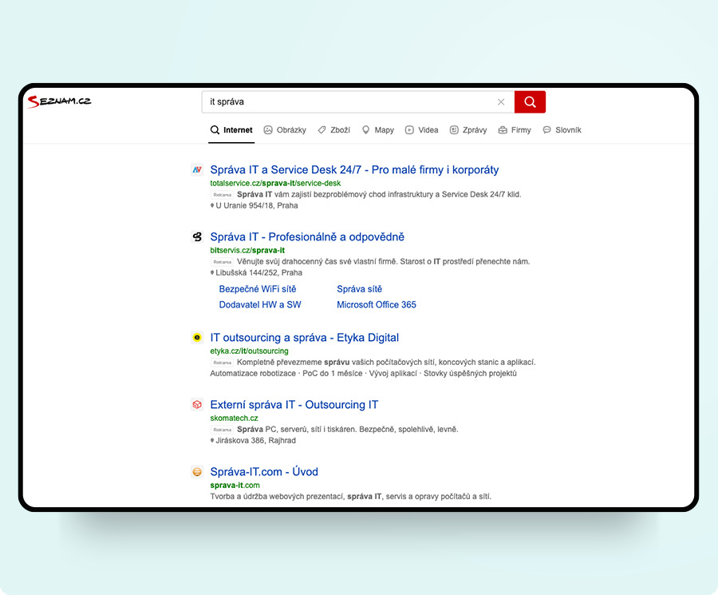Viewport: 718px width, 595px height.
Task: Click the bitservis.cz favicon
Action: click(x=197, y=236)
